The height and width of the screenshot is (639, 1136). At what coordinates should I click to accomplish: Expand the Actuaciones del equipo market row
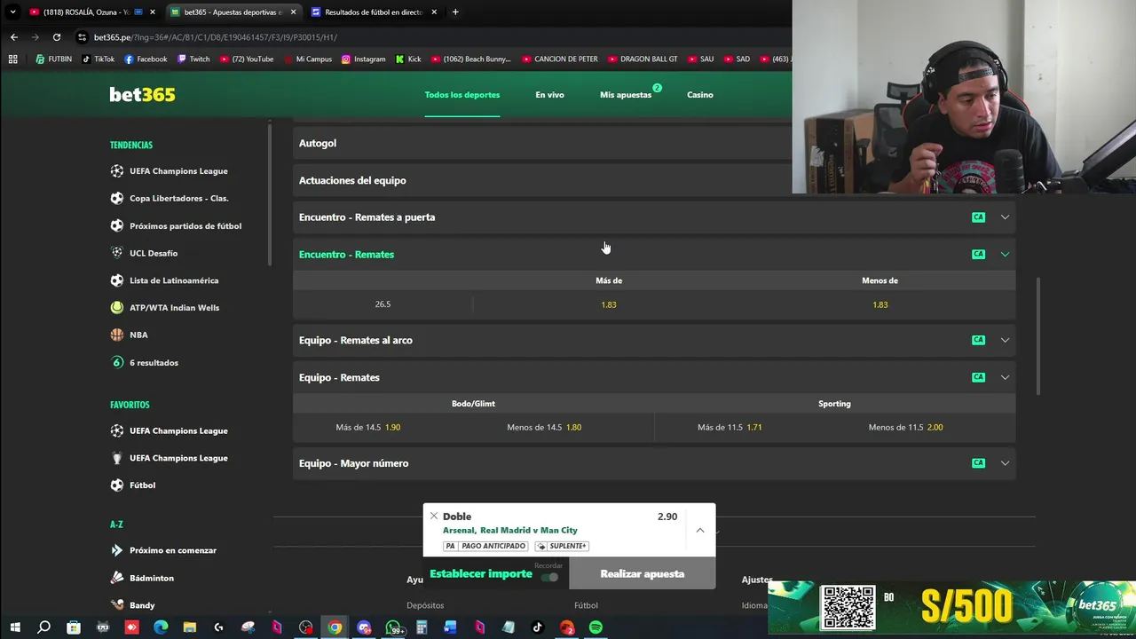tap(542, 180)
